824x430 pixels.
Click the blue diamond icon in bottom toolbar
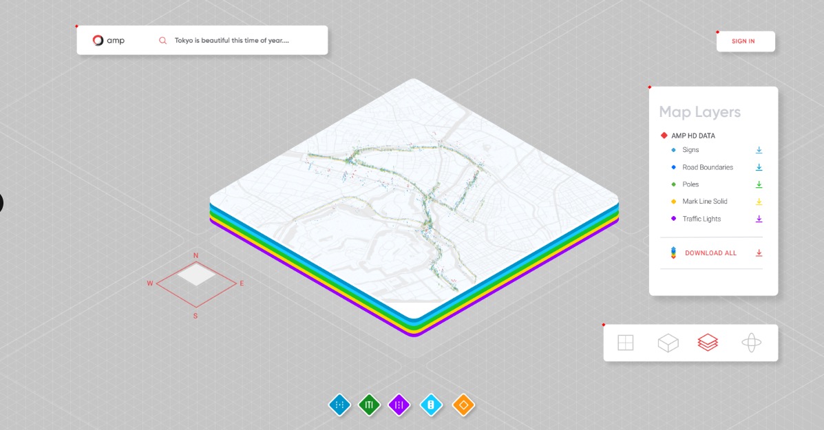(339, 405)
